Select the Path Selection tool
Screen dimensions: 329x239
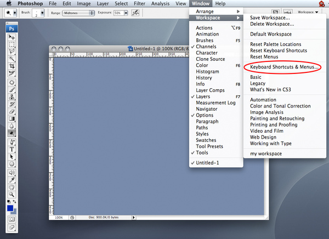tap(12, 157)
